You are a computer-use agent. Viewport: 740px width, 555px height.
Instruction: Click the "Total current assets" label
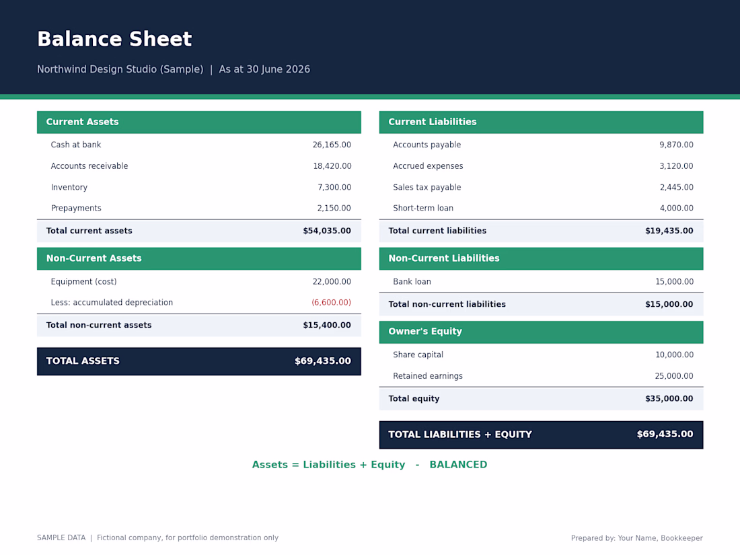[89, 231]
